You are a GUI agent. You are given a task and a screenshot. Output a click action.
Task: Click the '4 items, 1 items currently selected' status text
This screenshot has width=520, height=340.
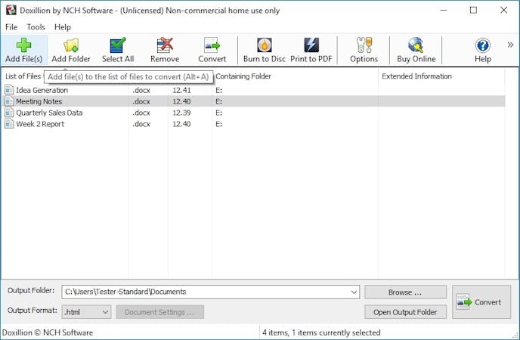coord(321,332)
